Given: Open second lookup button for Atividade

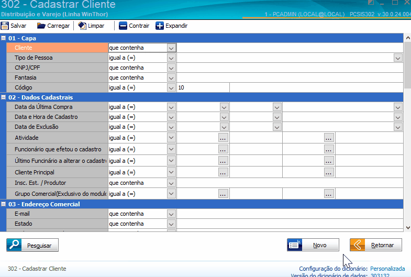Looking at the screenshot, I should click(x=329, y=138).
